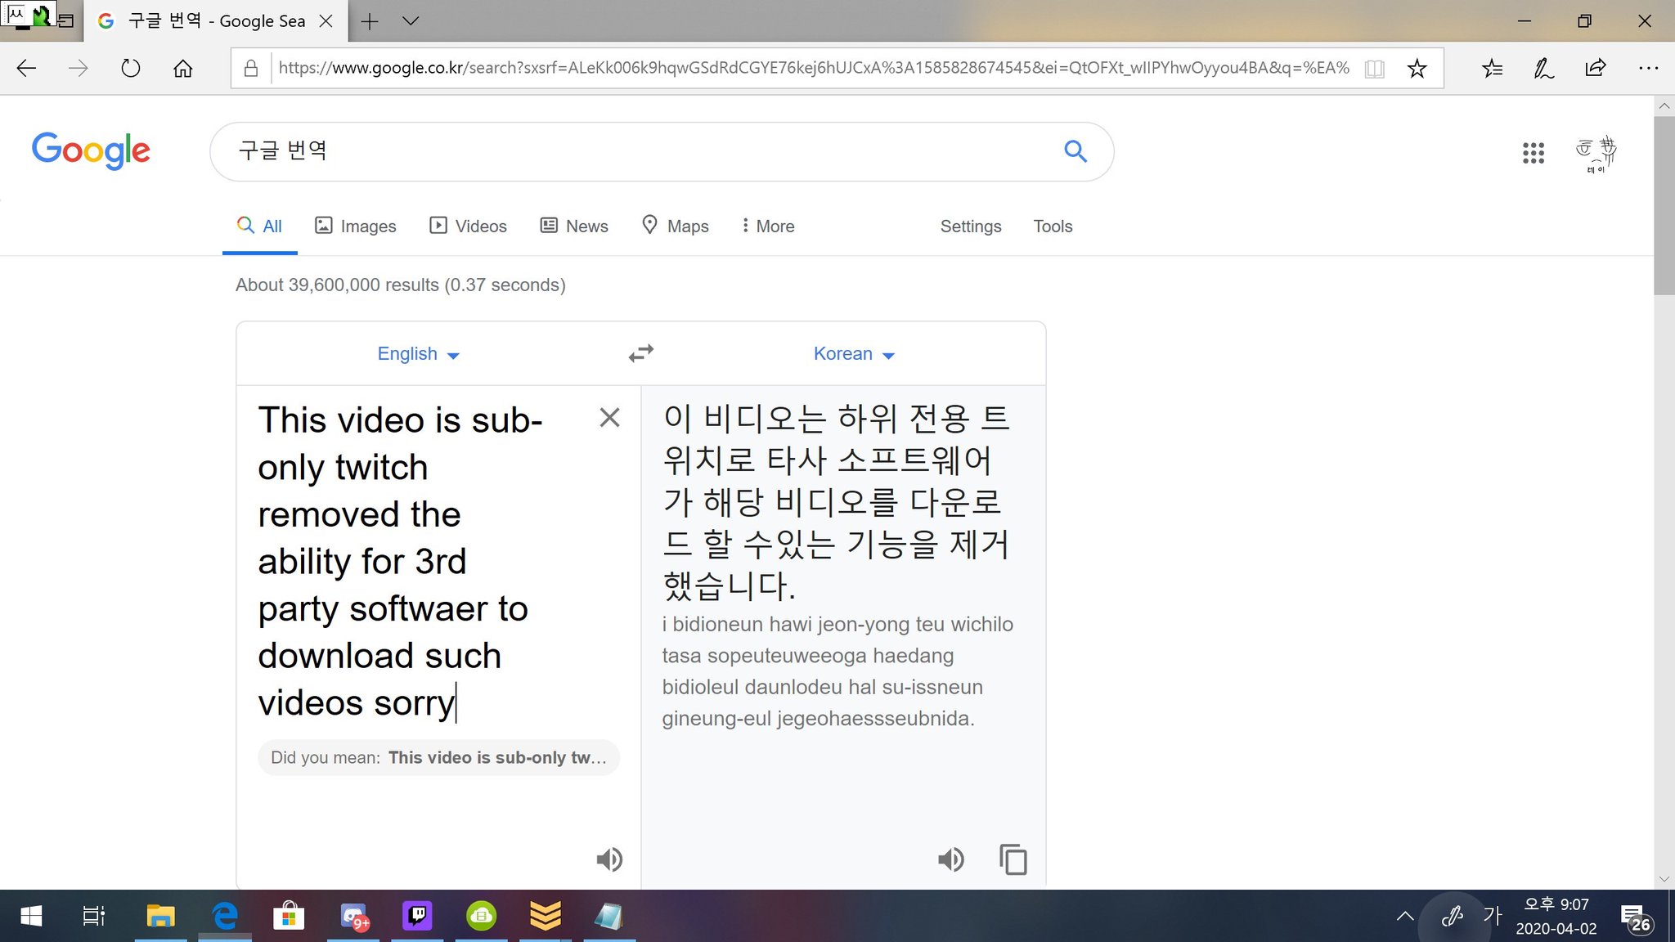The width and height of the screenshot is (1675, 942).
Task: Listen to the Korean translation audio
Action: click(950, 859)
